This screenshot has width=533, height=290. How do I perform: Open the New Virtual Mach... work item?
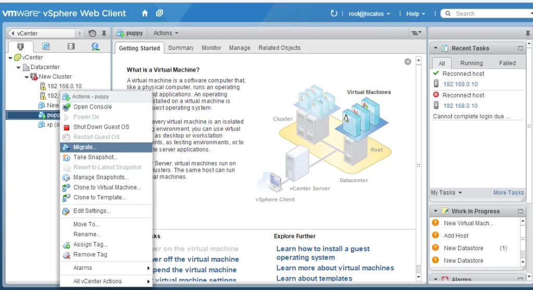468,223
